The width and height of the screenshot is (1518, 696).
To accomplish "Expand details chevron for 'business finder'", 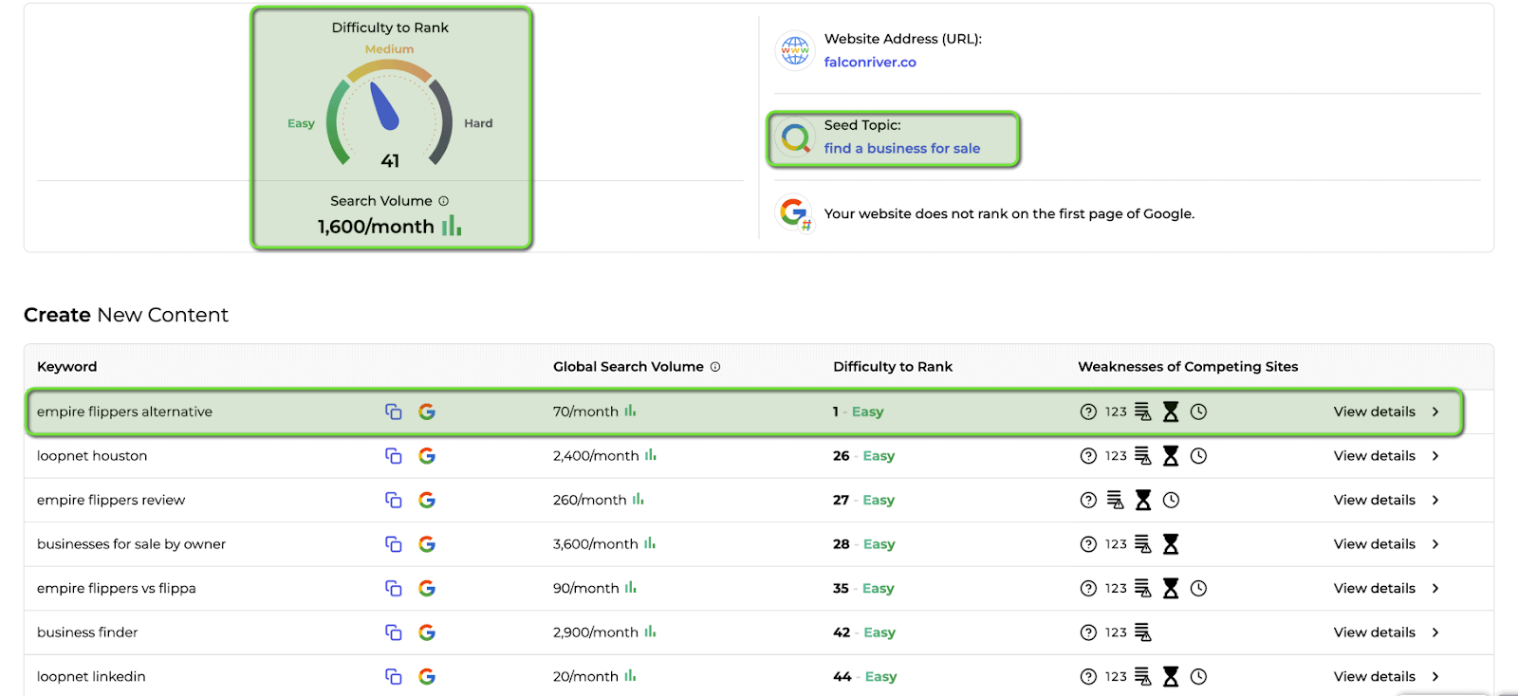I will coord(1435,632).
